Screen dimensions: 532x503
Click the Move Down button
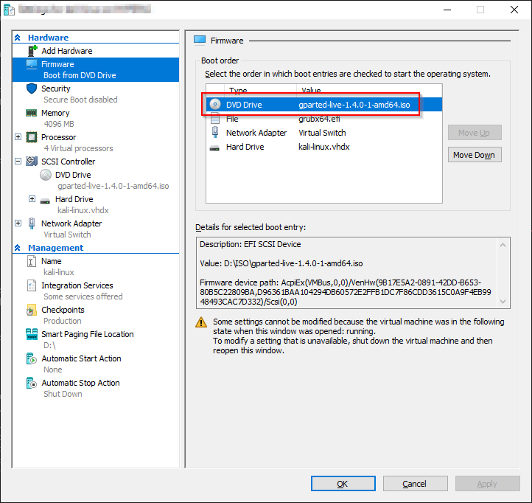474,155
